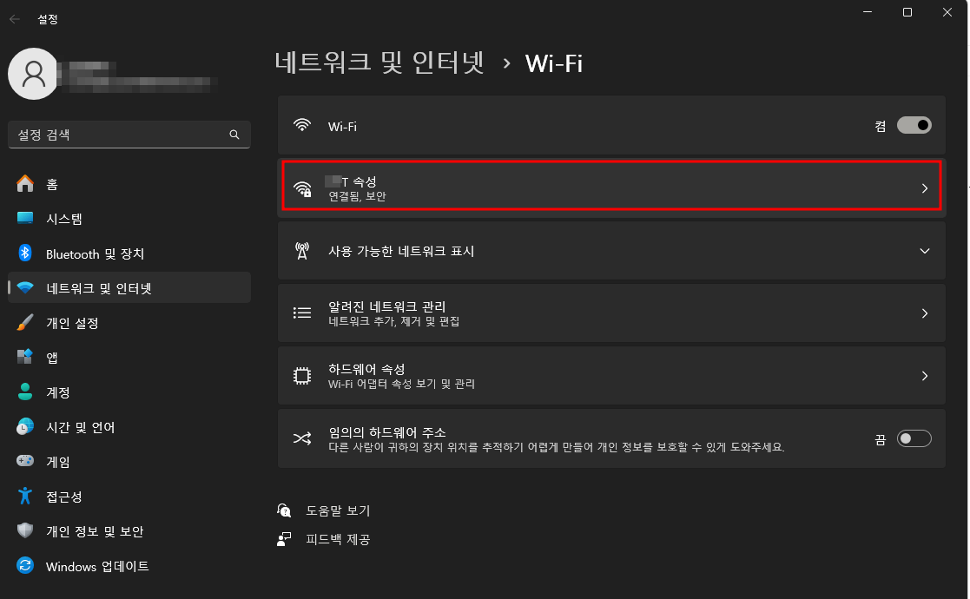Open 알려진 네트워크 관리 with its chevron arrow
Viewport: 970px width, 599px height.
tap(924, 313)
